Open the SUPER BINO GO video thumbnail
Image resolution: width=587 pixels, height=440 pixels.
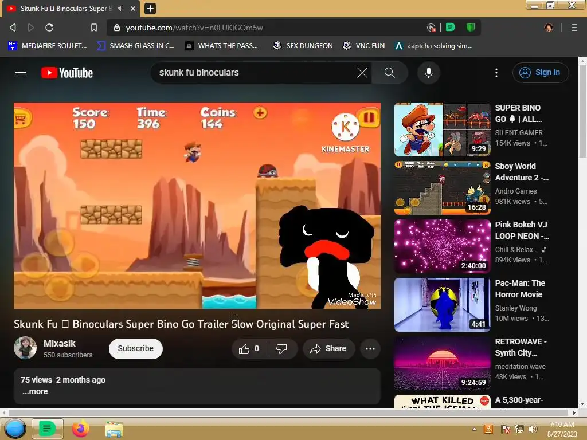tap(442, 129)
